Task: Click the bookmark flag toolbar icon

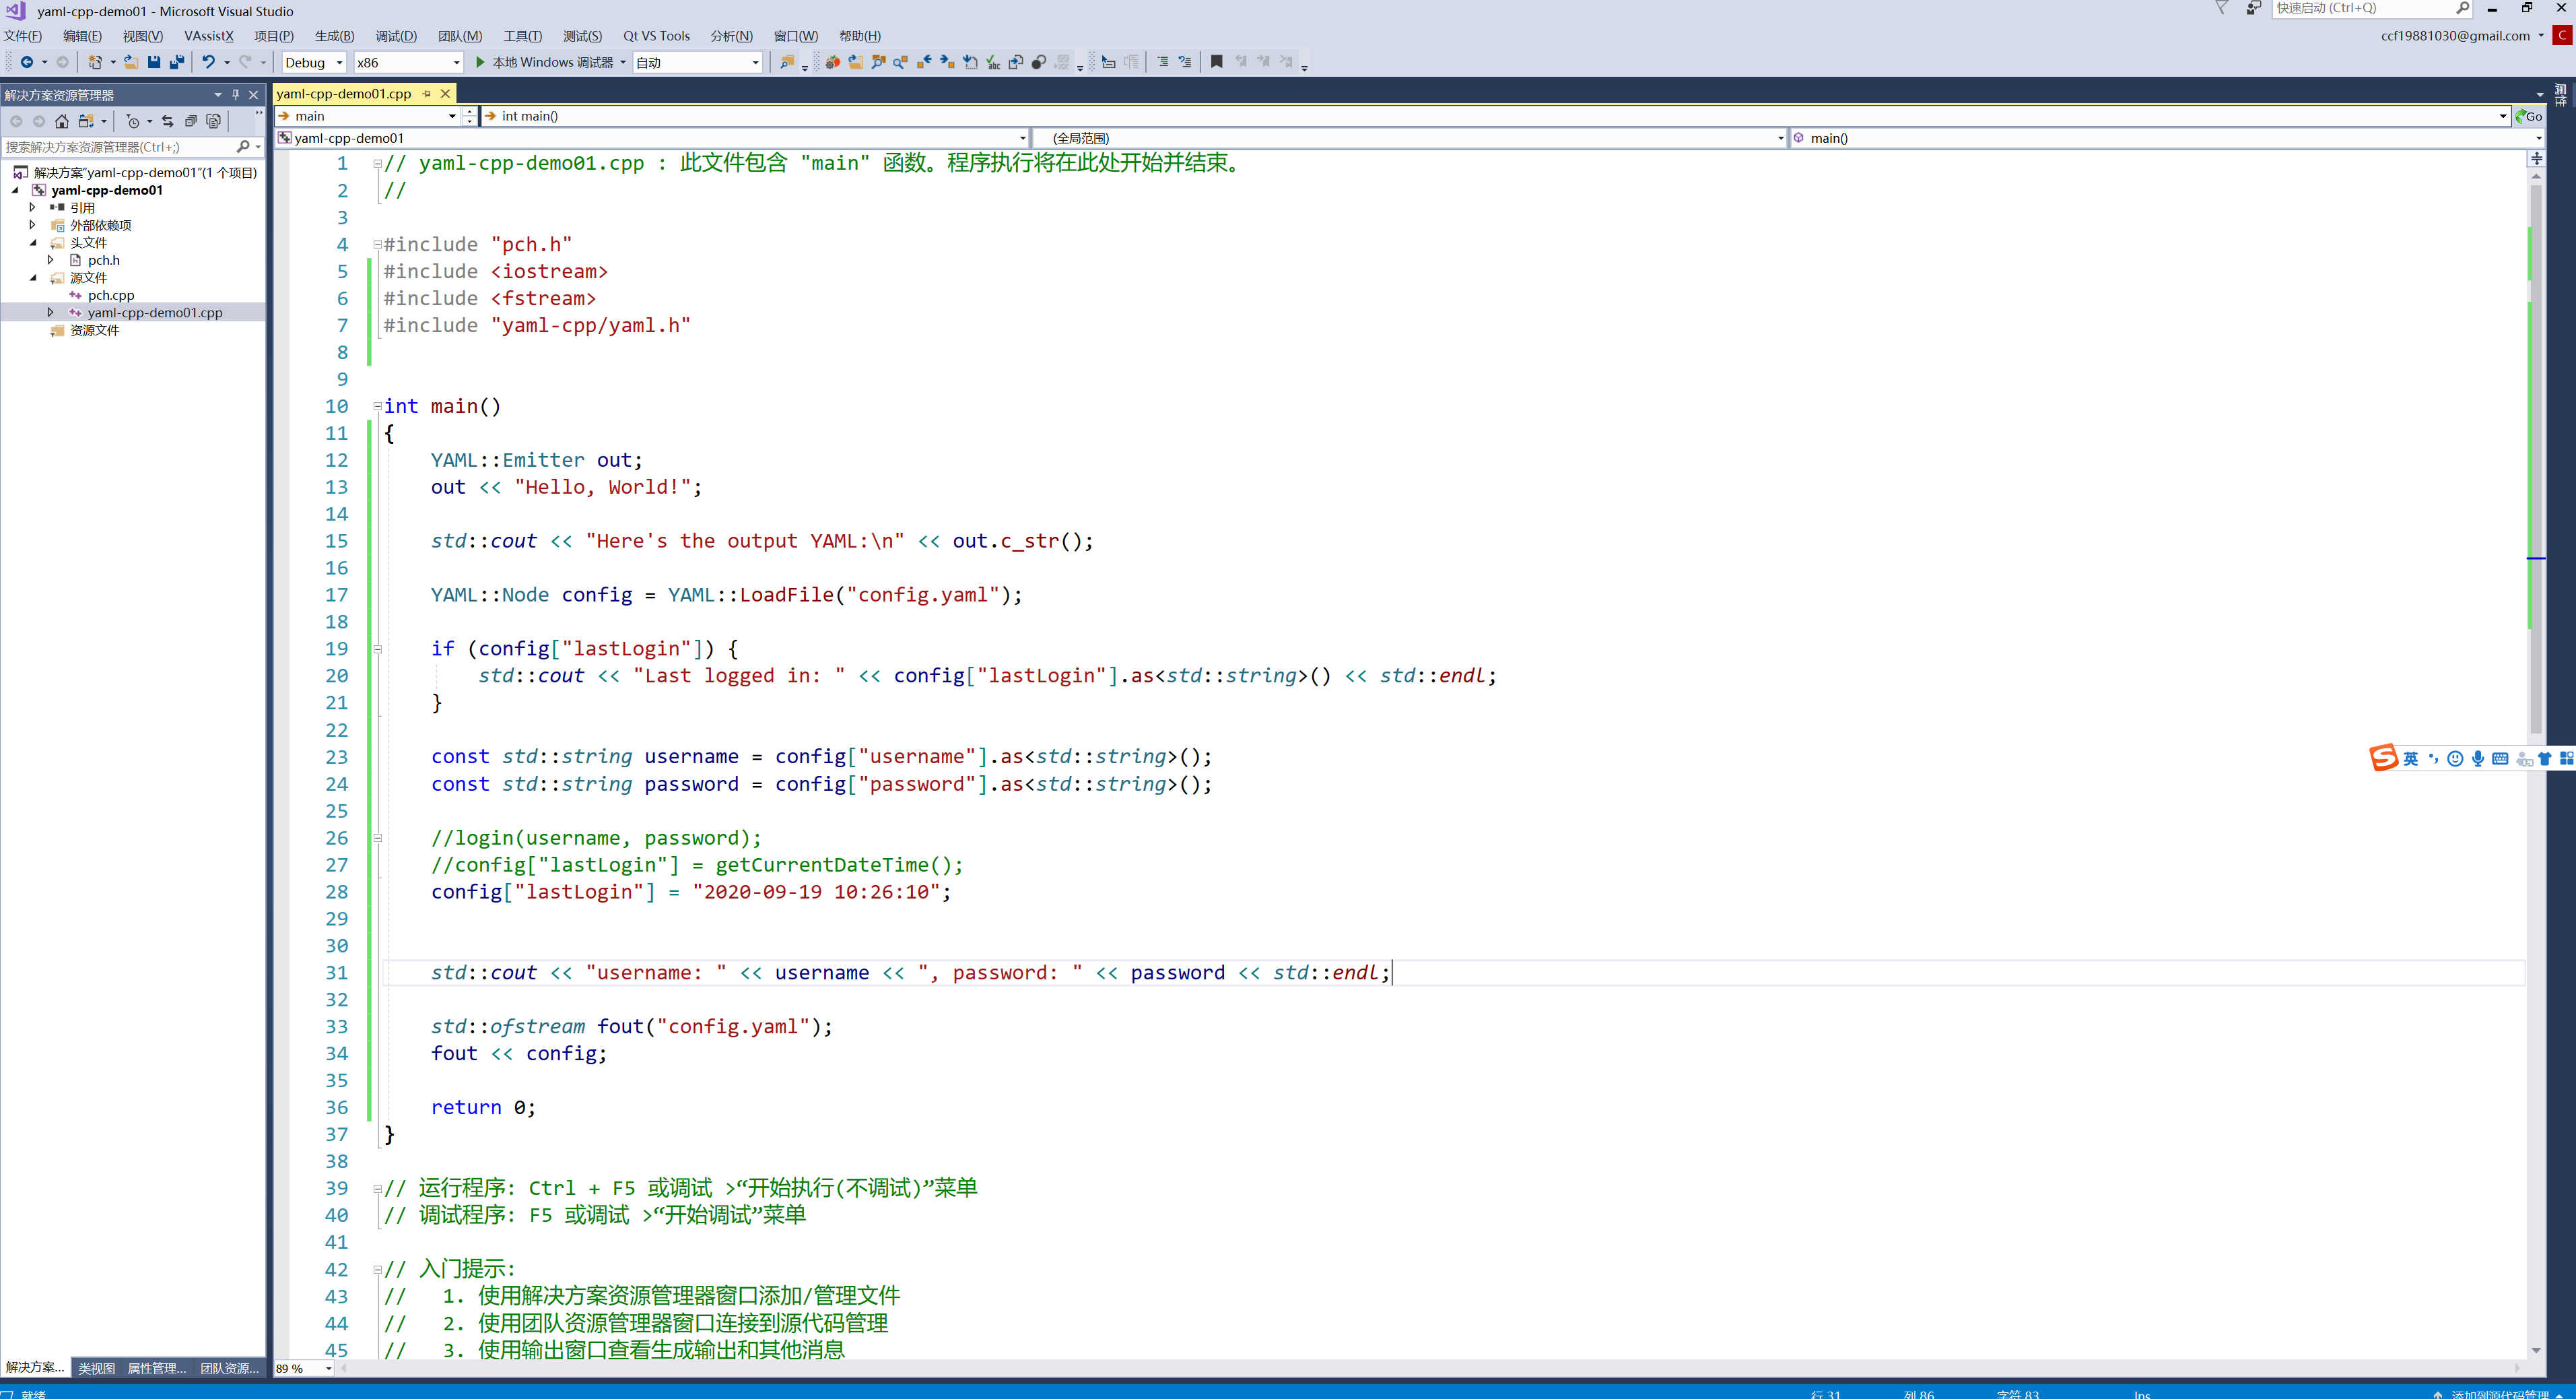Action: pyautogui.click(x=1216, y=62)
